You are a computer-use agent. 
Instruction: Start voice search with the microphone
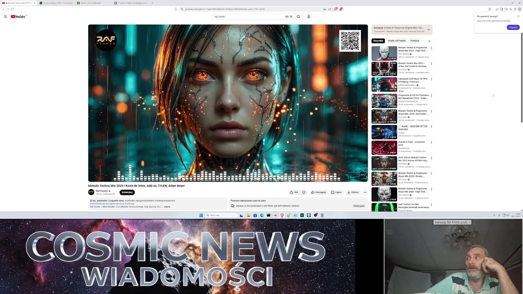(308, 17)
